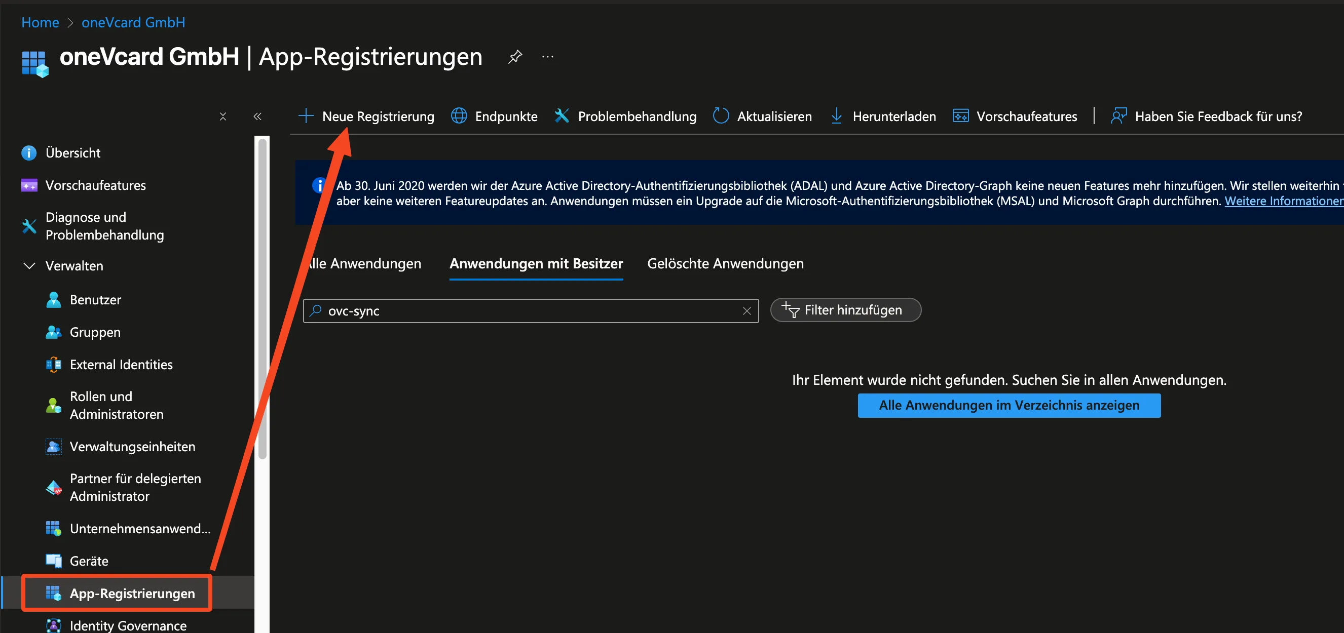
Task: Collapse the Verwalten section
Action: coord(29,266)
